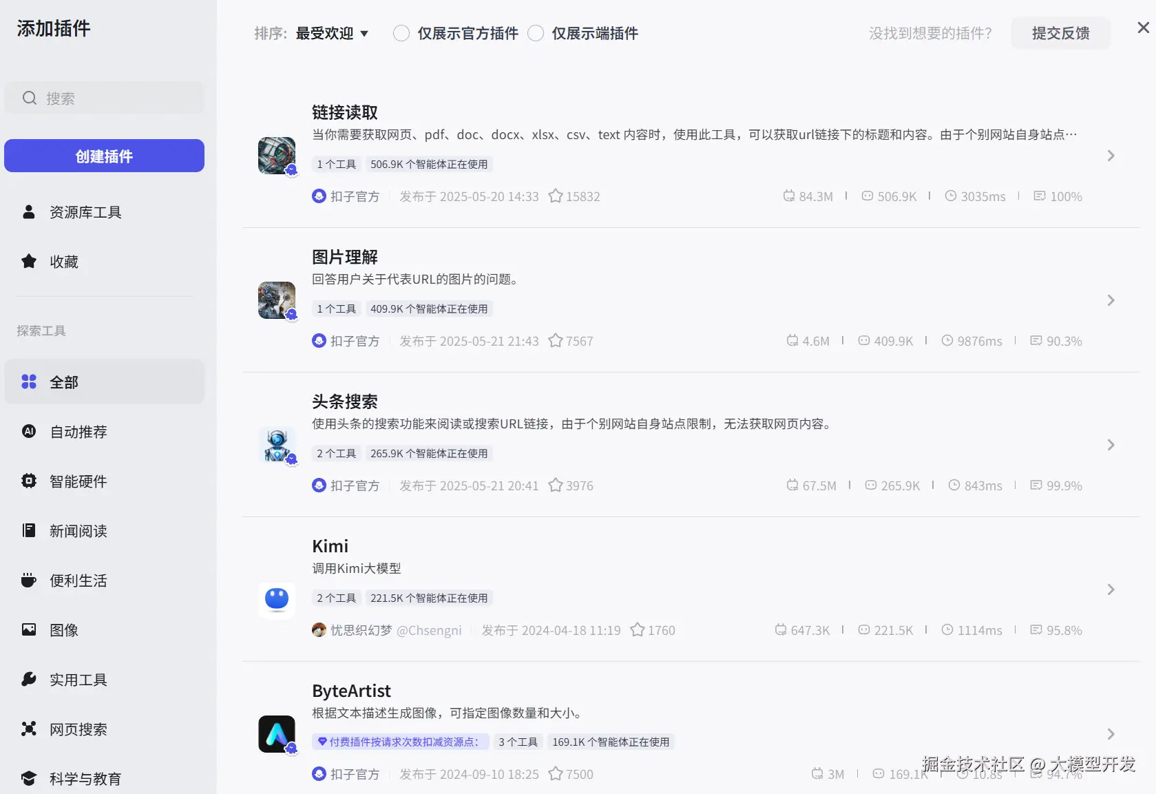Open the 资源库工具 person icon
The image size is (1156, 794).
[29, 212]
